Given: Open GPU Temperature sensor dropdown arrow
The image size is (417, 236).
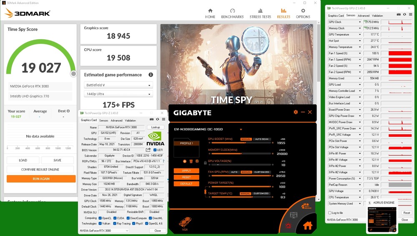Looking at the screenshot, I should tap(360, 35).
